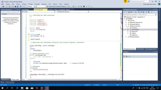This screenshot has width=161, height=90.
Task: Click the wrench Properties icon in Solution Explorer
Action: point(149,12)
